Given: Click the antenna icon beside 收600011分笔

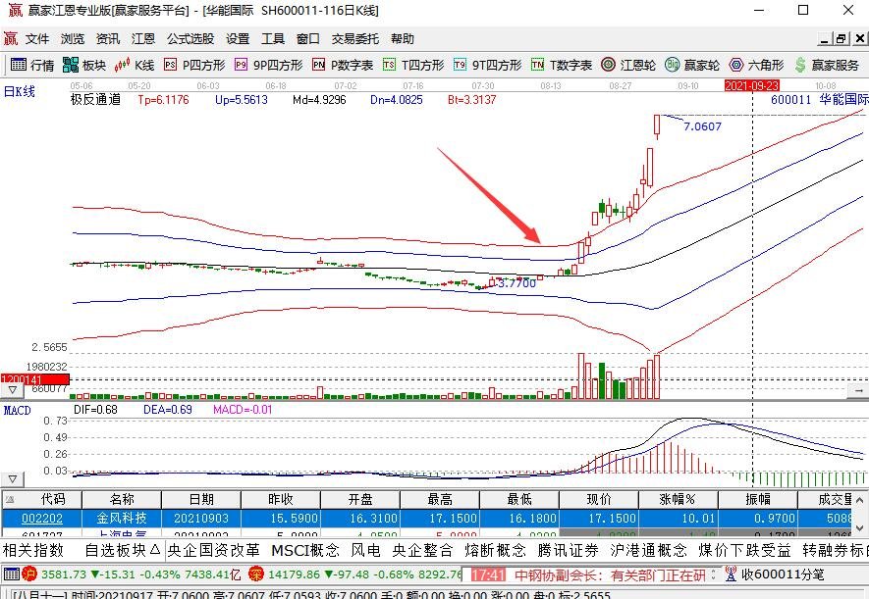Looking at the screenshot, I should (x=731, y=574).
